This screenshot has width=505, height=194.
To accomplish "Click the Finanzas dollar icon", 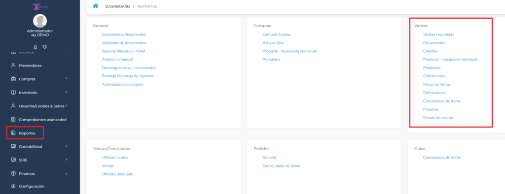I will coord(13,173).
